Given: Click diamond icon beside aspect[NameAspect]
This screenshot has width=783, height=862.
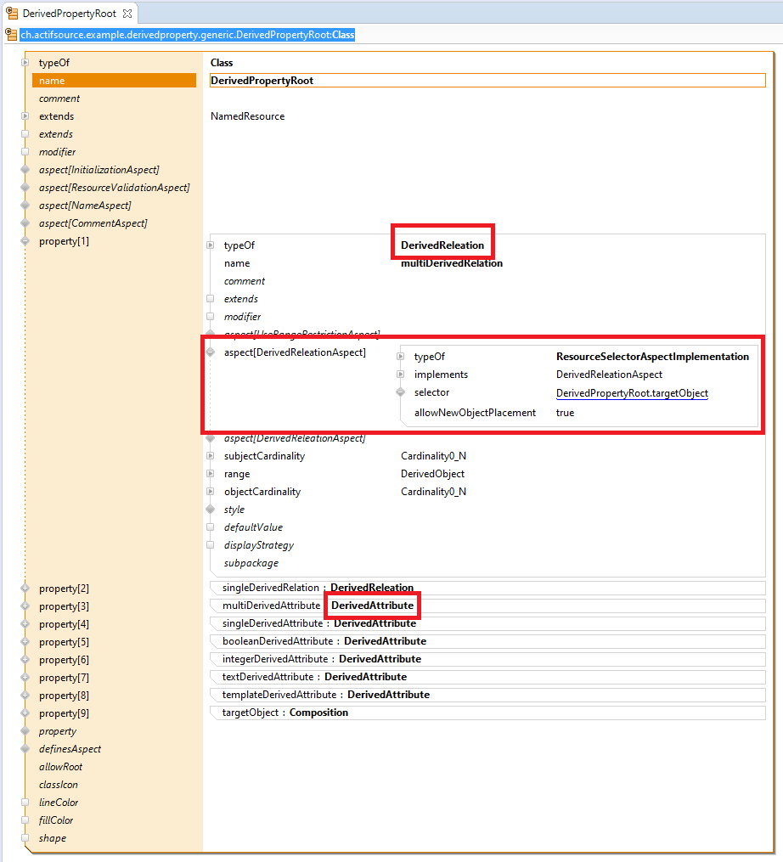Looking at the screenshot, I should pyautogui.click(x=25, y=206).
